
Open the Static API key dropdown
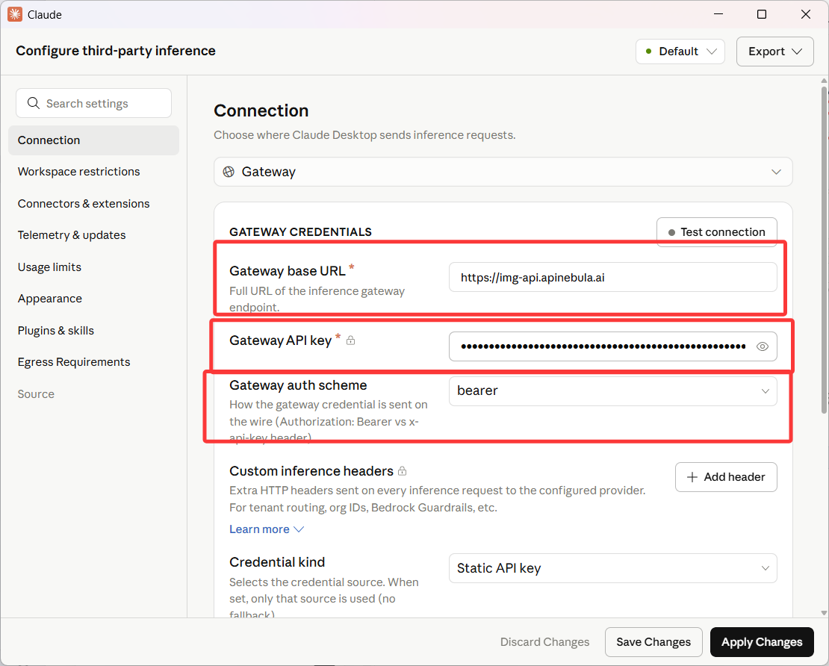[x=612, y=568]
